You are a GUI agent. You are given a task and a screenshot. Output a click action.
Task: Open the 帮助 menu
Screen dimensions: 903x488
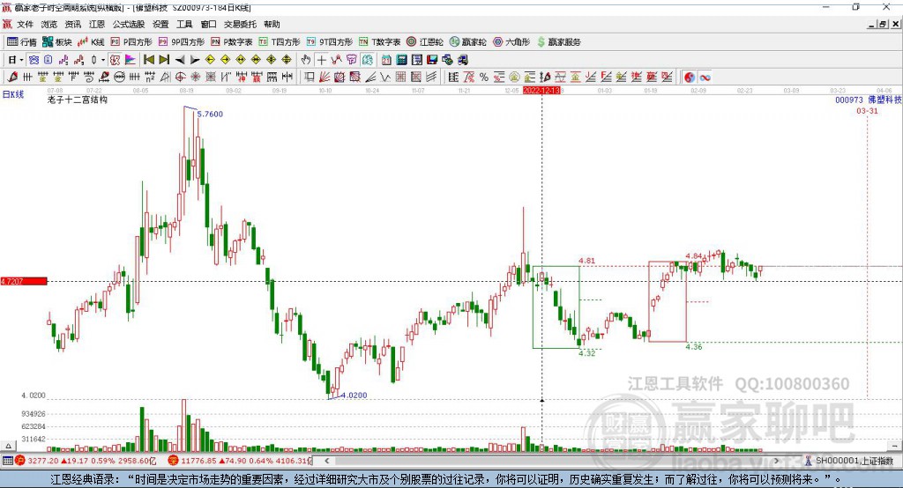[x=272, y=24]
